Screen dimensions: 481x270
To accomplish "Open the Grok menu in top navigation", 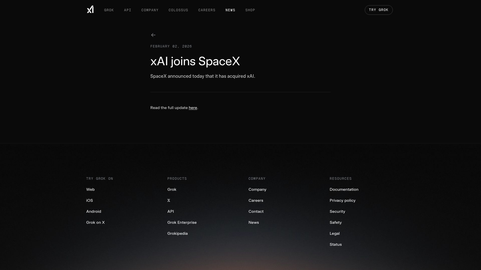I will [109, 10].
